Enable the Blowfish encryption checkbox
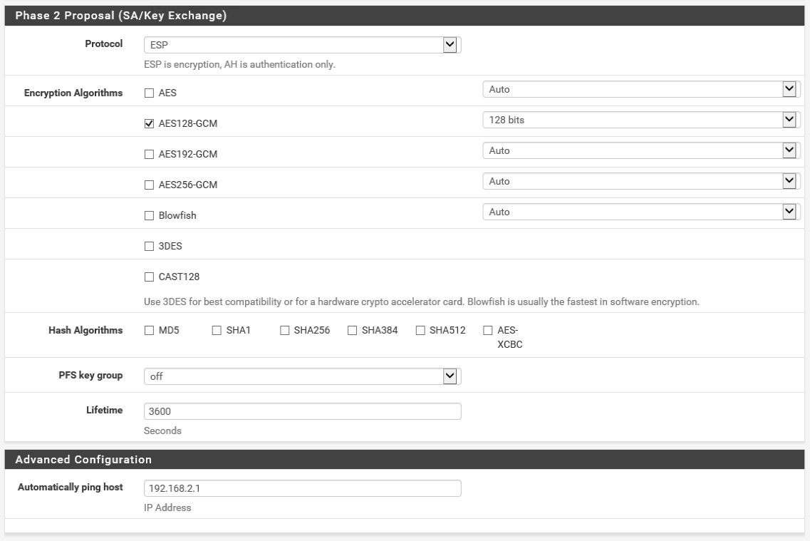810x541 pixels. [149, 215]
